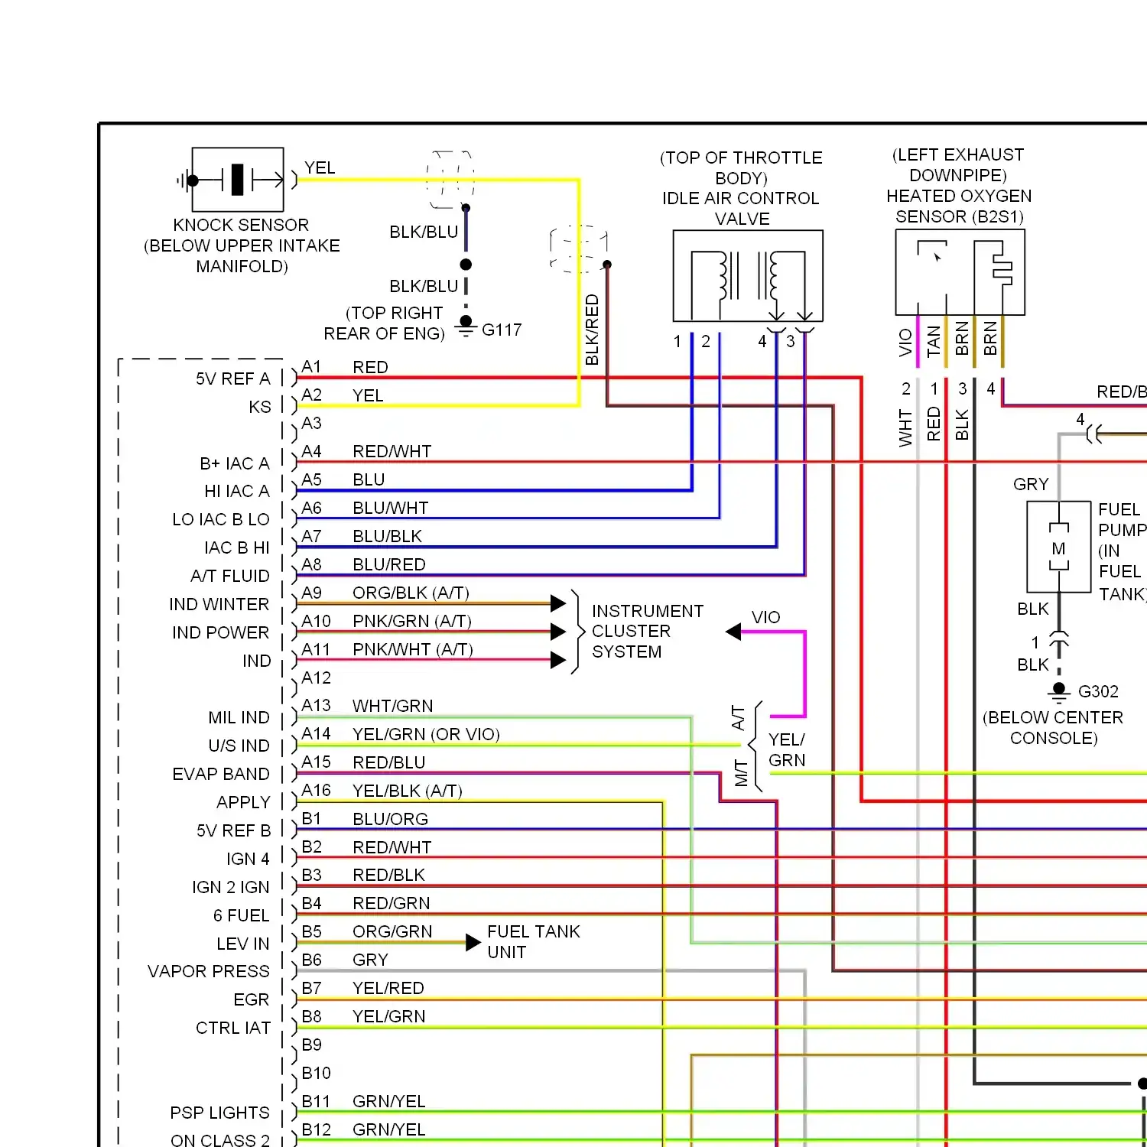This screenshot has height=1147, width=1147.
Task: Select the YEL/GRN (OR VIO) wire label
Action: coord(426,734)
